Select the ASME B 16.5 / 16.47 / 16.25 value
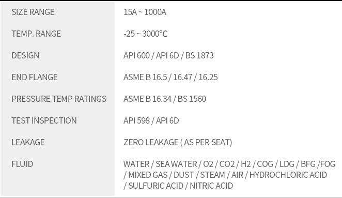 170,77
